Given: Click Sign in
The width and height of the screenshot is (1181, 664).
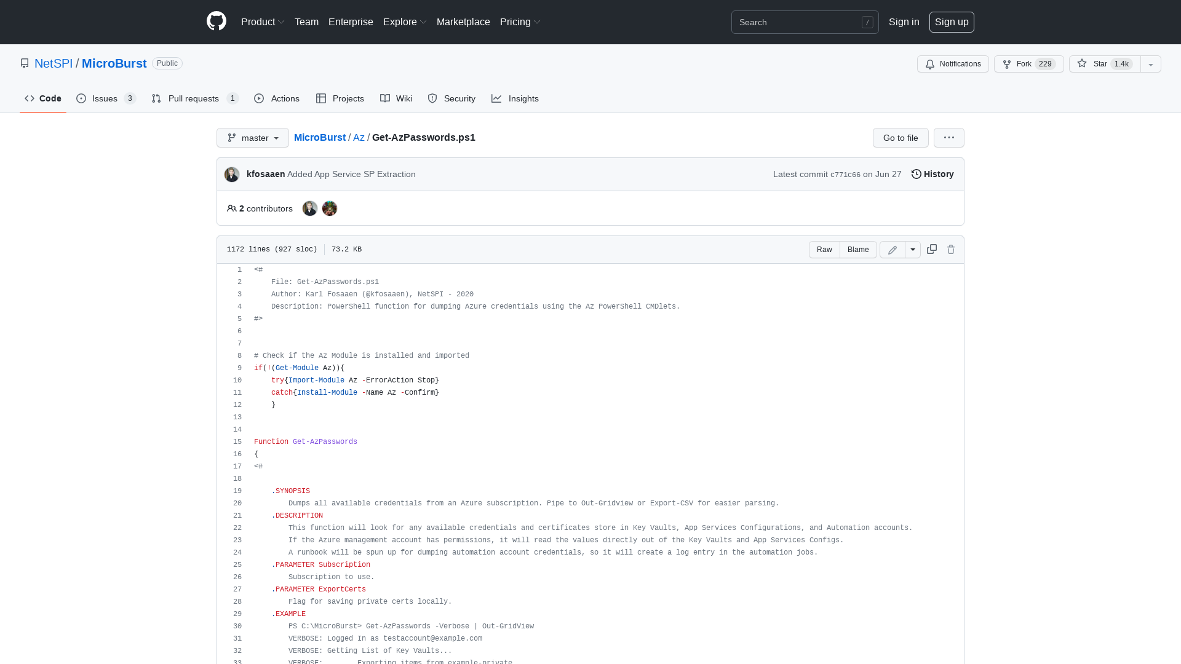Looking at the screenshot, I should click(x=904, y=22).
